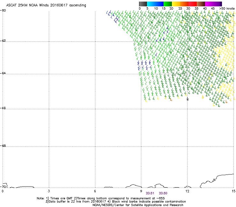Viewport: 236px width, 207px height.
Task: Click the gray 0-5 knots color segment
Action: pos(143,4)
